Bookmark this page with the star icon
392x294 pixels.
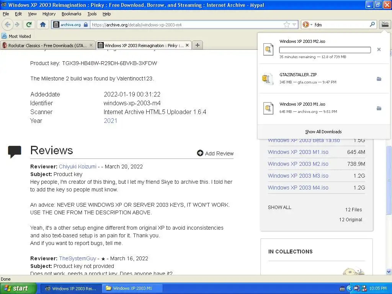point(286,24)
